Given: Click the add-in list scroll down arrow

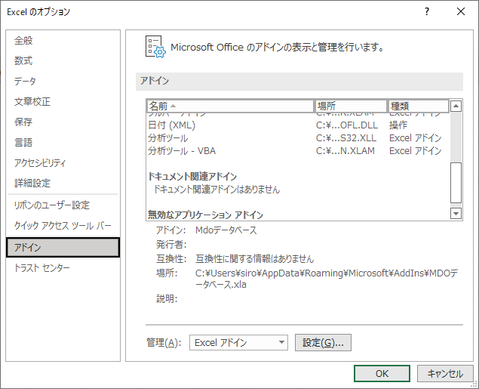Looking at the screenshot, I should (456, 213).
